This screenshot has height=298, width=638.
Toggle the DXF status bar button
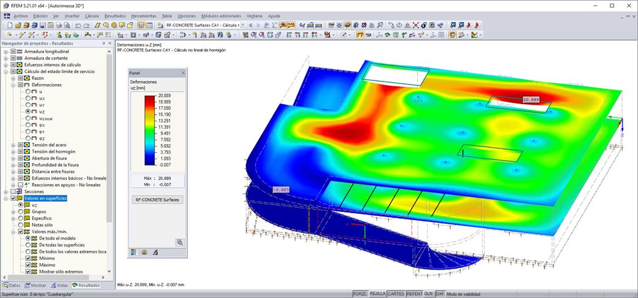tap(440, 294)
